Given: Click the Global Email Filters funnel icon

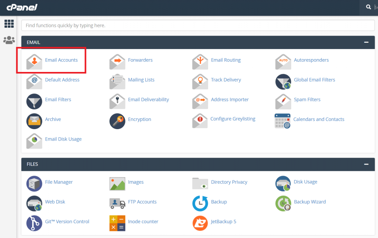Looking at the screenshot, I should pyautogui.click(x=283, y=82).
